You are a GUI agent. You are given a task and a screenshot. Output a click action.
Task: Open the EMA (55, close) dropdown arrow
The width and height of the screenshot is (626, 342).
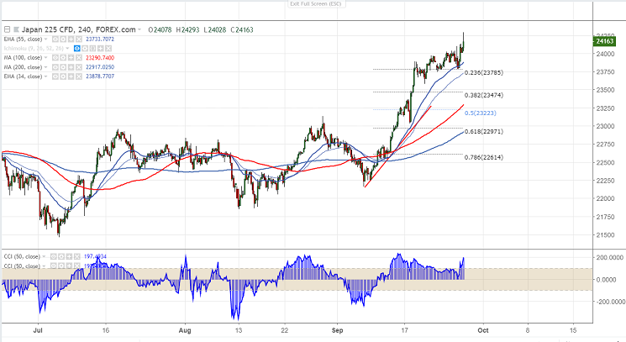[x=46, y=39]
